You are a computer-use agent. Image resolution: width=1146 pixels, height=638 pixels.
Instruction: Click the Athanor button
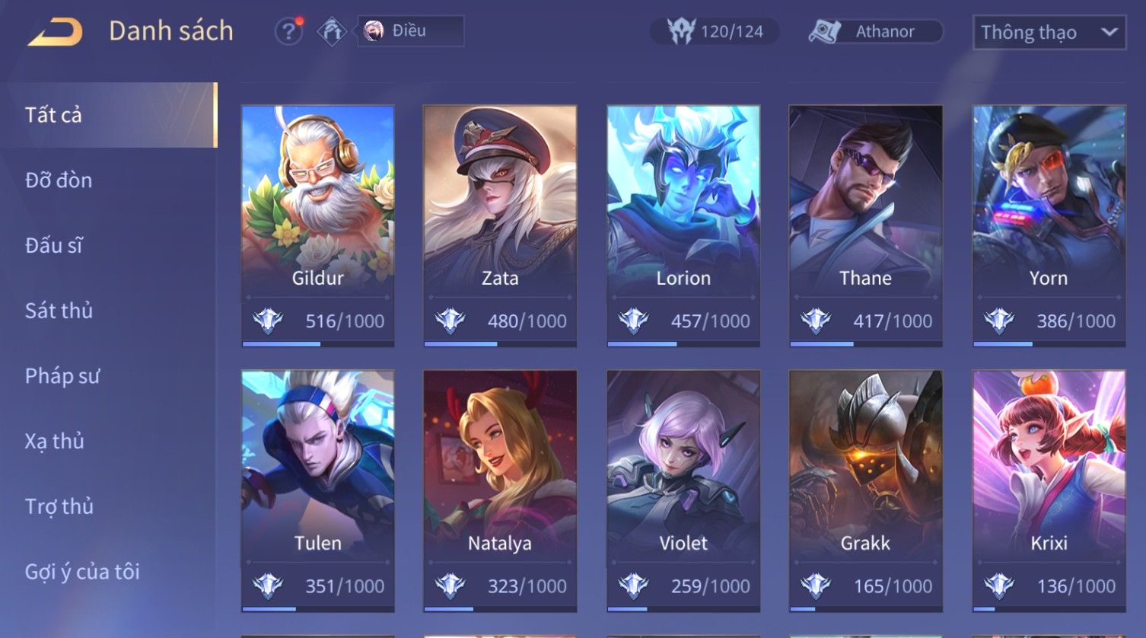[x=876, y=31]
